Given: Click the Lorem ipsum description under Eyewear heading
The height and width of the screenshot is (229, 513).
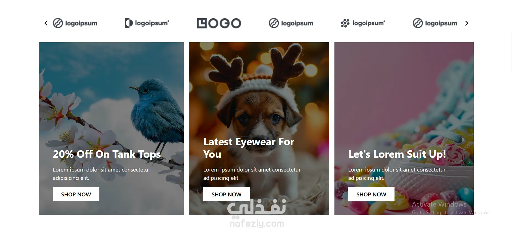Looking at the screenshot, I should pyautogui.click(x=252, y=174).
